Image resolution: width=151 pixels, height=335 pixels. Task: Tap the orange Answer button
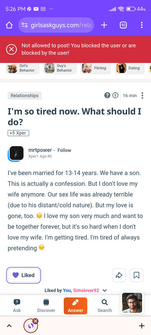[x=75, y=306]
